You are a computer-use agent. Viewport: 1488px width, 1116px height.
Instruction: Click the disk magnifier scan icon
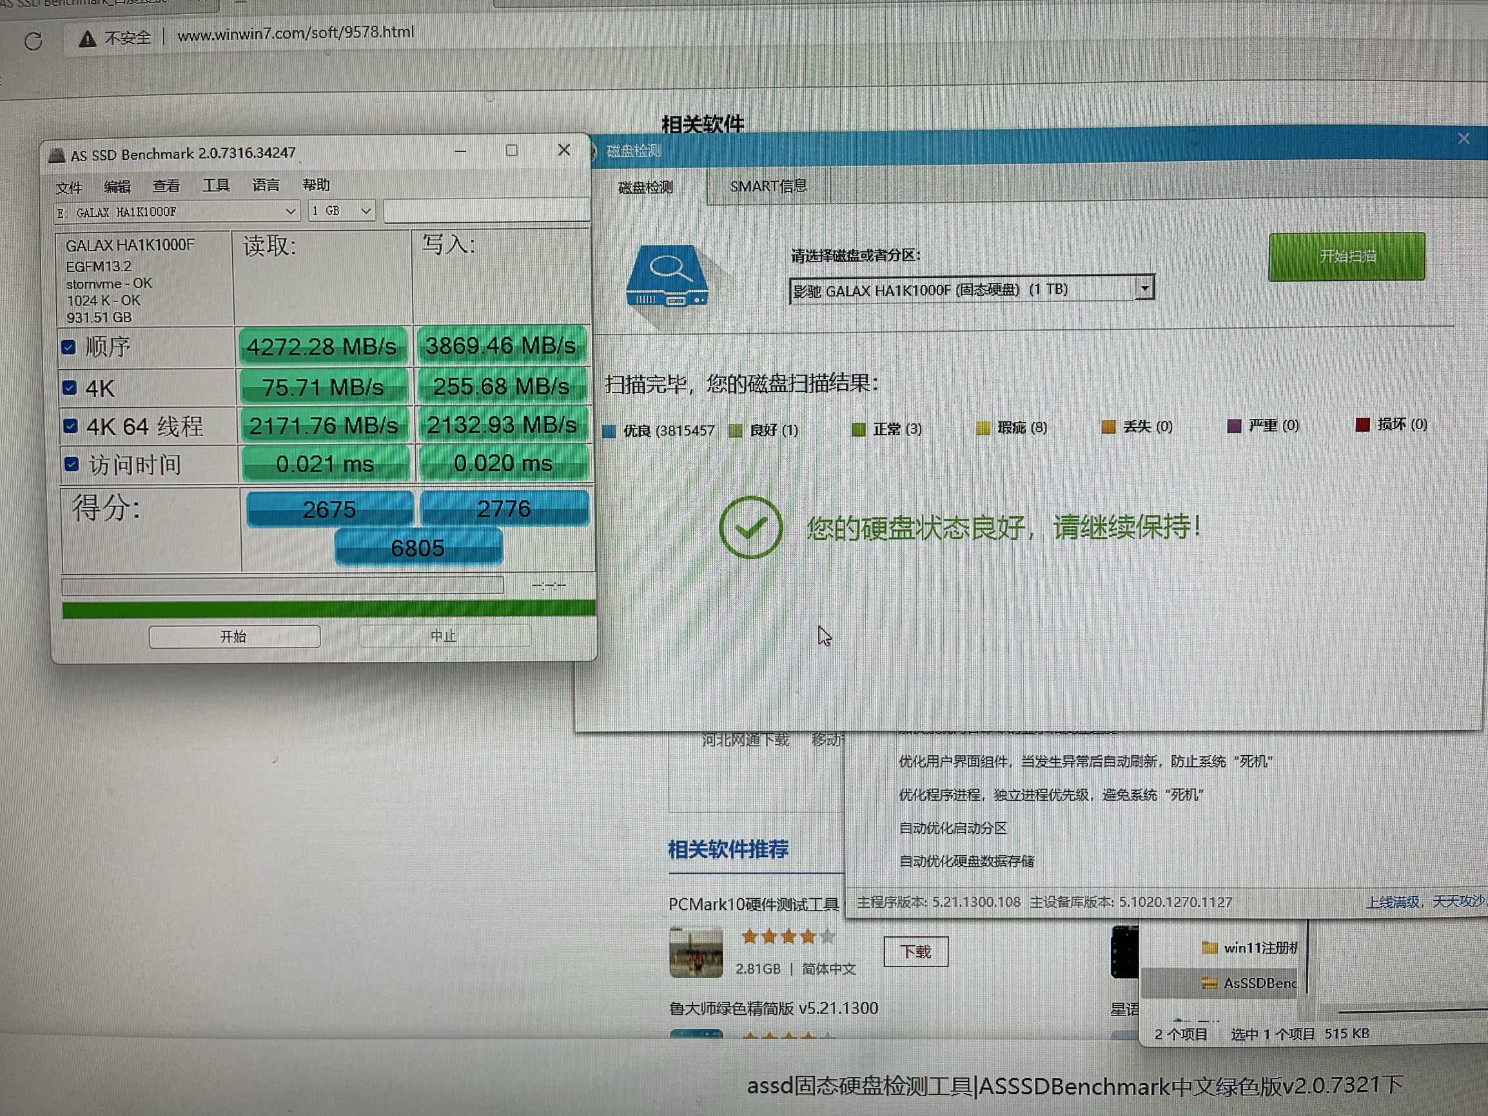[x=667, y=277]
